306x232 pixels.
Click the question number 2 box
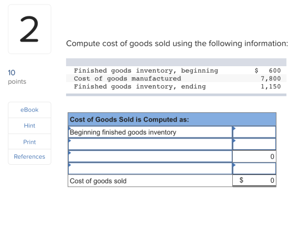pos(30,30)
